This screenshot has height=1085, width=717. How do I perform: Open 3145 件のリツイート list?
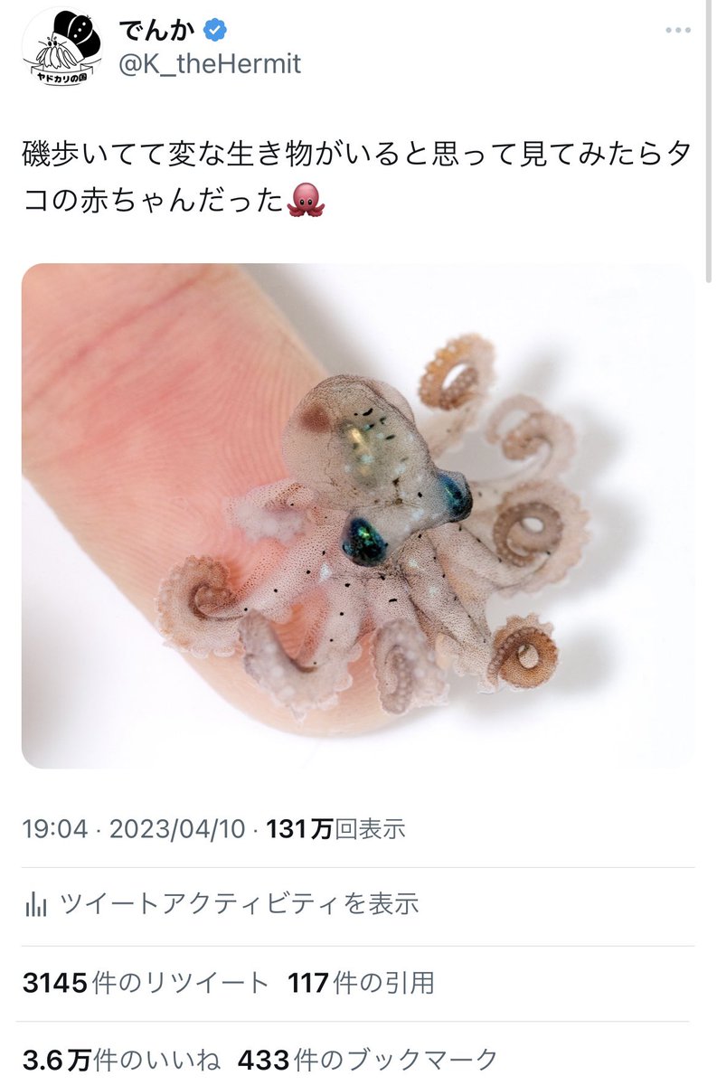click(x=146, y=982)
